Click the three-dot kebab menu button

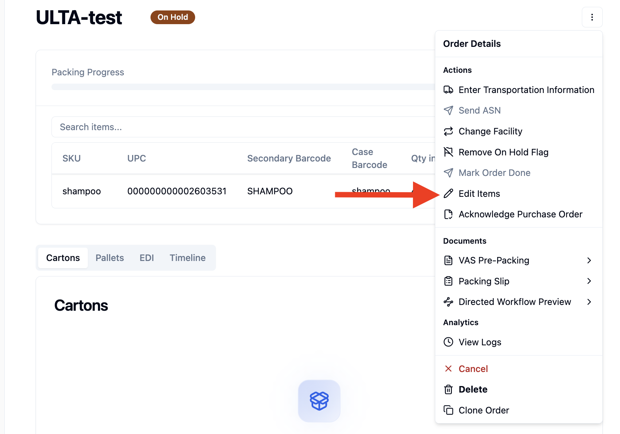(592, 17)
